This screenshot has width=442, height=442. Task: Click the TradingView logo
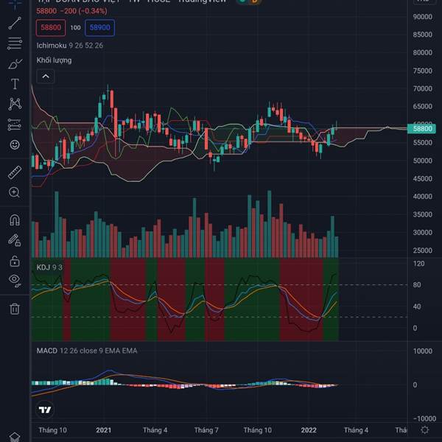tap(45, 410)
